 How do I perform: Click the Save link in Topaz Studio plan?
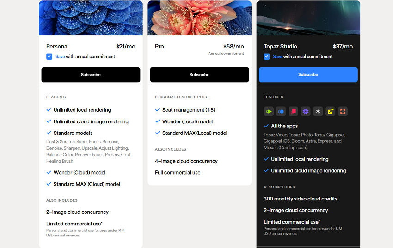pos(277,56)
